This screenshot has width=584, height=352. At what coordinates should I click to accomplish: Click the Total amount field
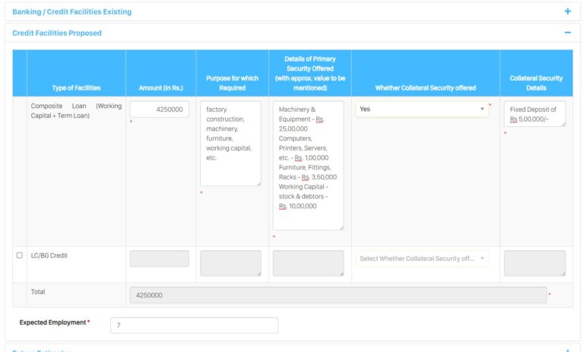pos(338,295)
